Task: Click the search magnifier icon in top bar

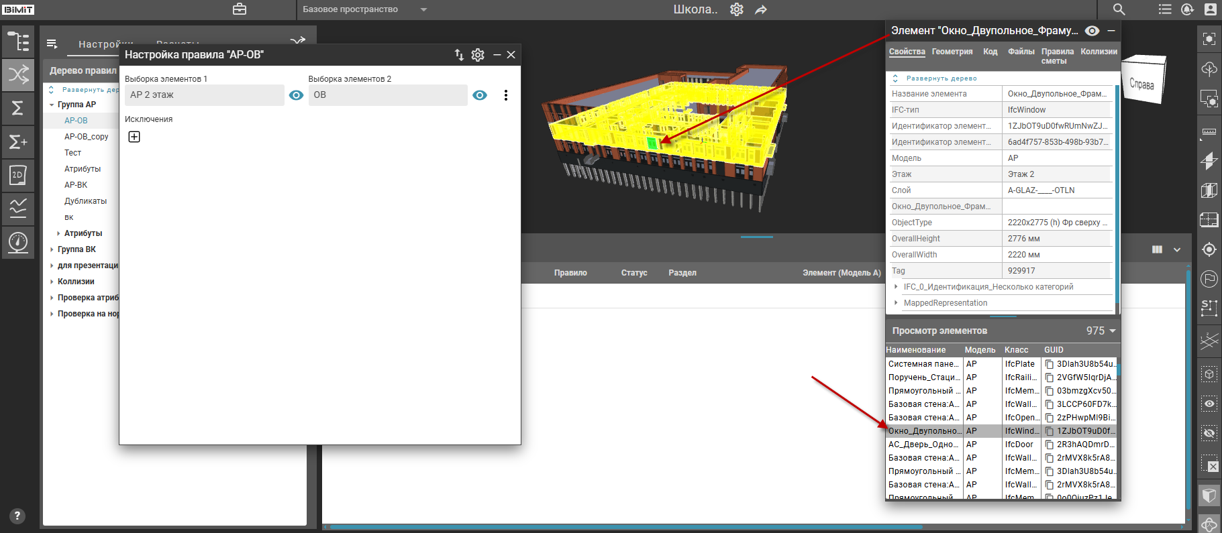Action: [1119, 9]
